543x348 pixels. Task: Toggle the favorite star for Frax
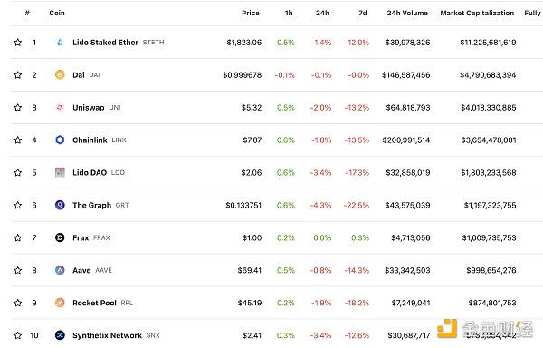click(18, 237)
